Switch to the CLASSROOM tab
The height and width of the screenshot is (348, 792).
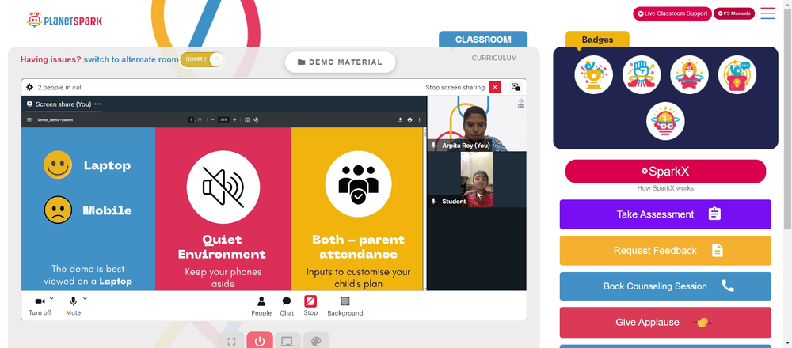tap(483, 40)
